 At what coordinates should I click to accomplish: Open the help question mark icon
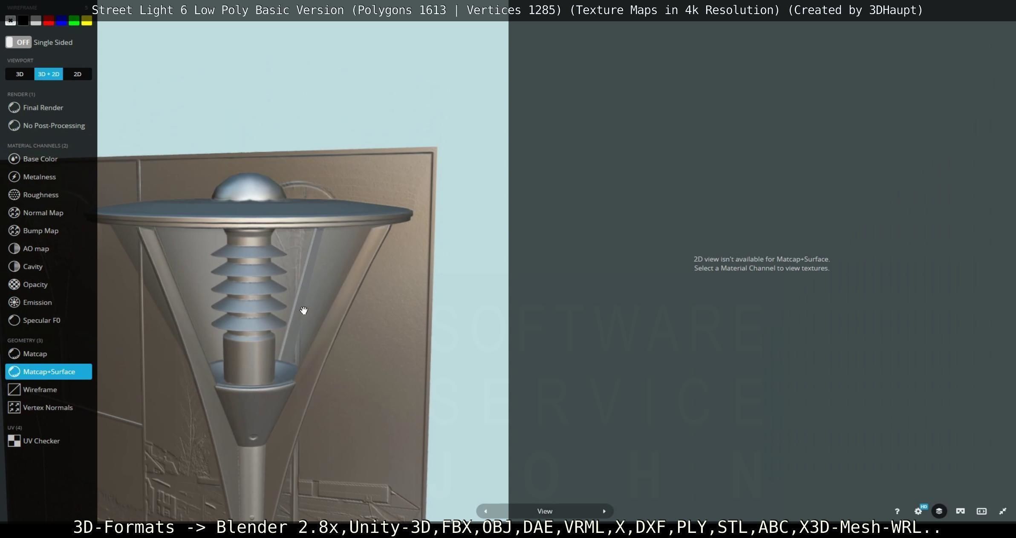[x=897, y=511]
